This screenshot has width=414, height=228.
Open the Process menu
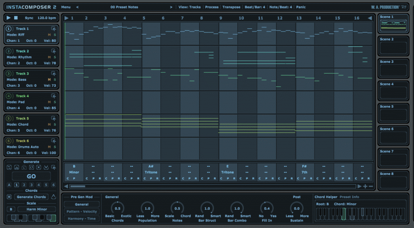coord(212,7)
